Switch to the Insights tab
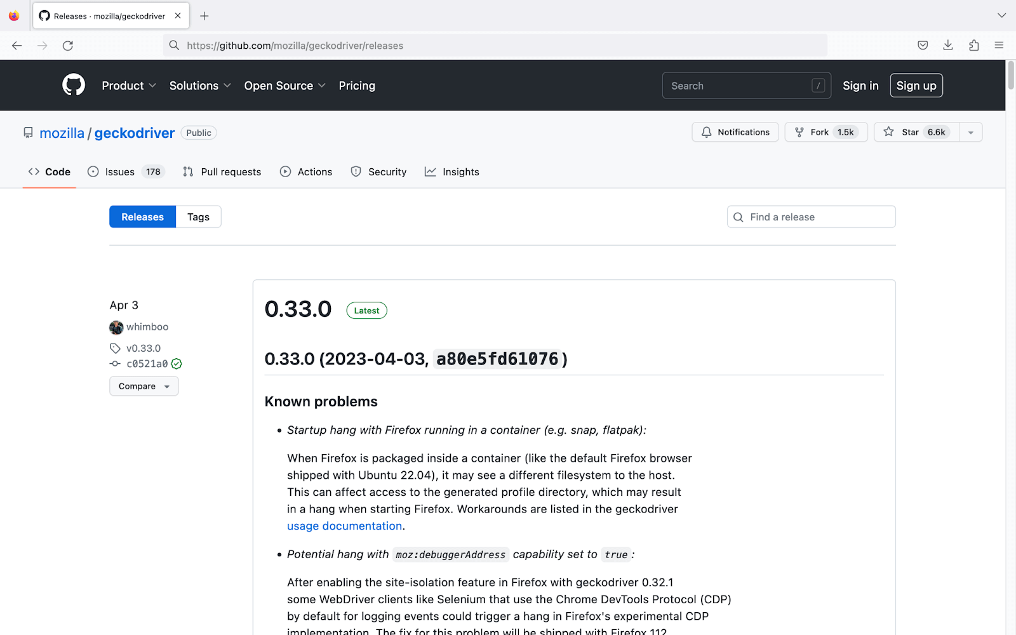Screen dimensions: 1016x635 (x=452, y=171)
